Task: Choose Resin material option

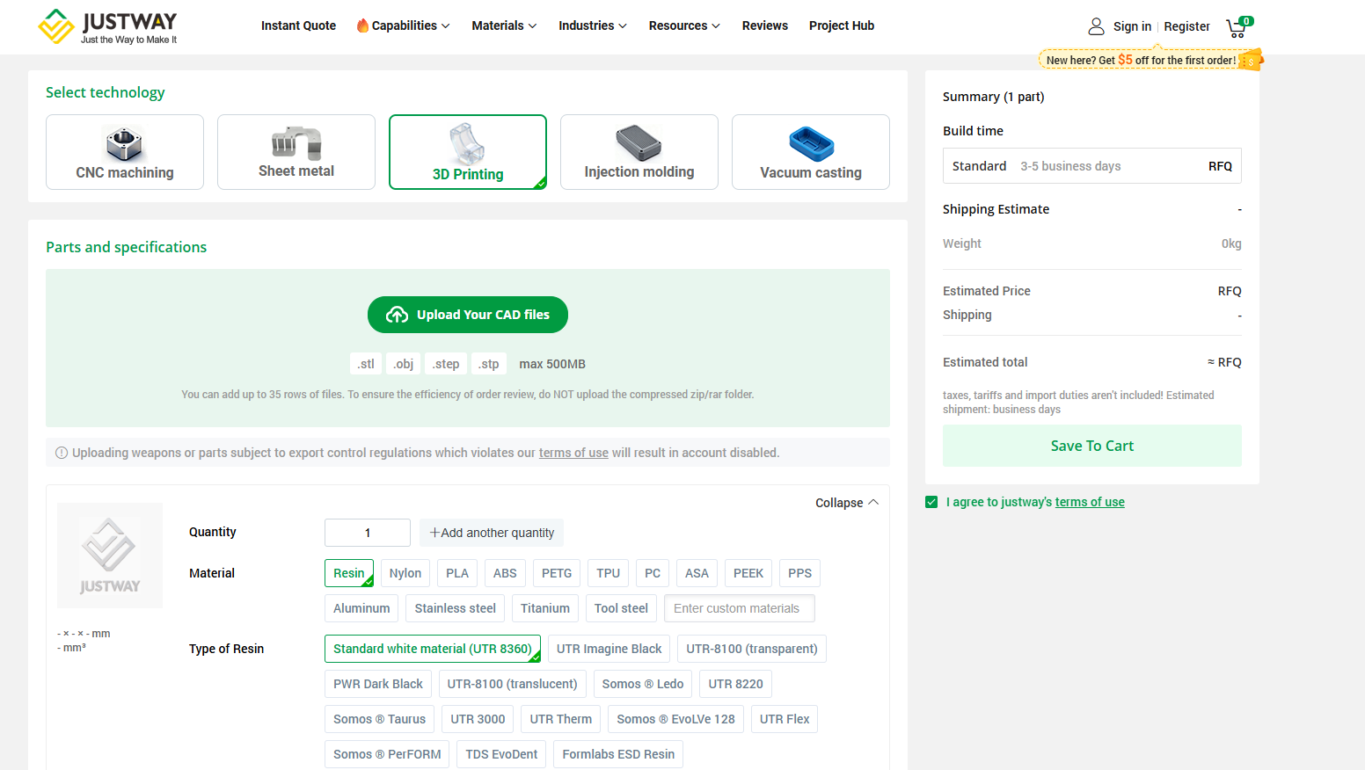Action: point(349,573)
